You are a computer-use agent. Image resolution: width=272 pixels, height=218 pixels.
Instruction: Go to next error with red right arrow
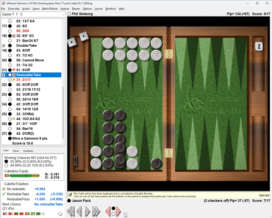(x=118, y=211)
